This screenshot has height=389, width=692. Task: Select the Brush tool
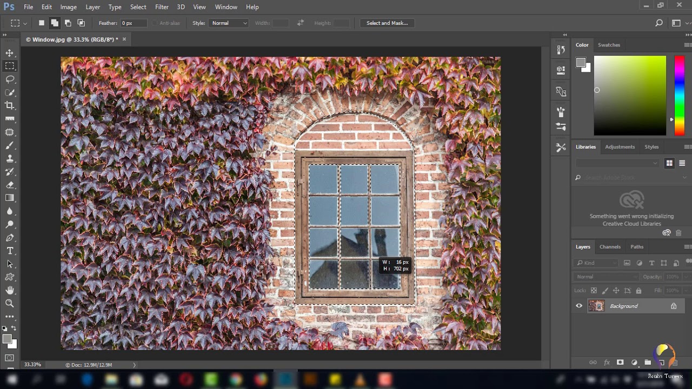pyautogui.click(x=10, y=145)
